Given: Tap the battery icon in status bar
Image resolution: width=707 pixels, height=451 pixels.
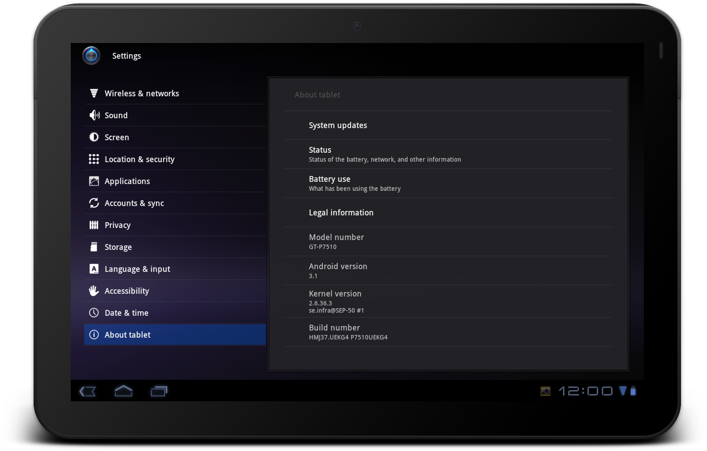Looking at the screenshot, I should coord(633,391).
